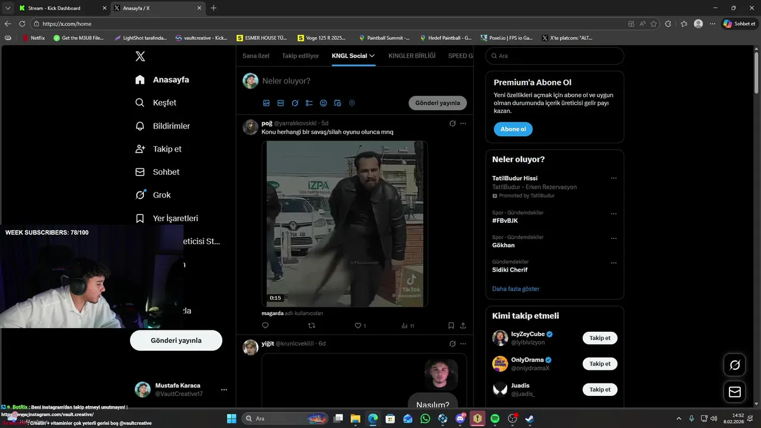Image resolution: width=761 pixels, height=428 pixels.
Task: Open options for Sidiki Cherif trend
Action: (x=614, y=263)
